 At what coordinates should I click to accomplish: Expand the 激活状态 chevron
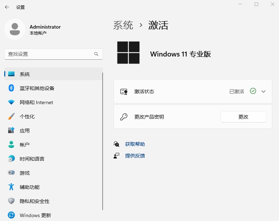coord(263,91)
